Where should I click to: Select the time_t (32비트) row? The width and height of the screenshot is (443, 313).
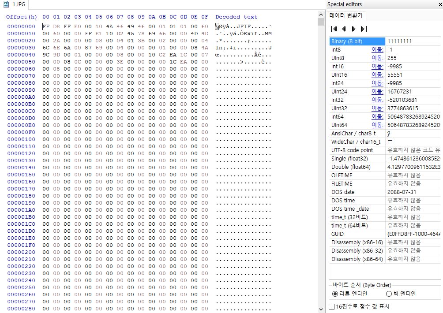pos(385,217)
